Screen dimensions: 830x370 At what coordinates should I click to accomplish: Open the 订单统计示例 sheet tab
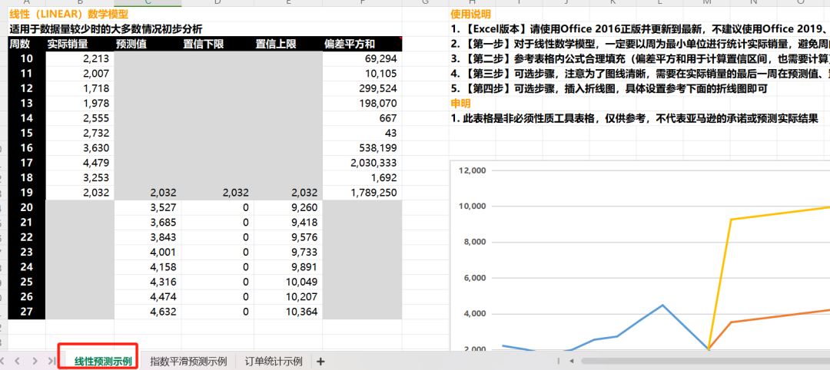[274, 362]
